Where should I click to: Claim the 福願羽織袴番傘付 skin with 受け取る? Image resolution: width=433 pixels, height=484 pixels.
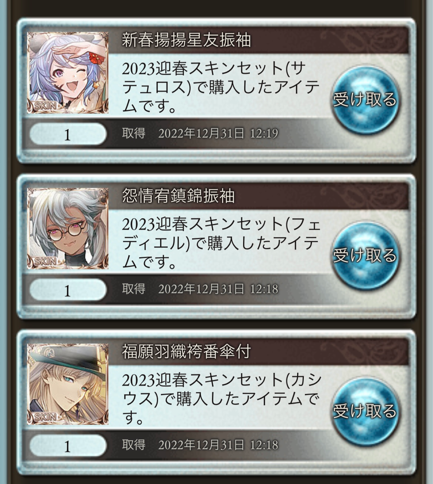point(365,411)
